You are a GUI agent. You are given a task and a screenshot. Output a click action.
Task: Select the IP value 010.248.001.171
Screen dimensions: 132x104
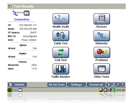(x=28, y=25)
